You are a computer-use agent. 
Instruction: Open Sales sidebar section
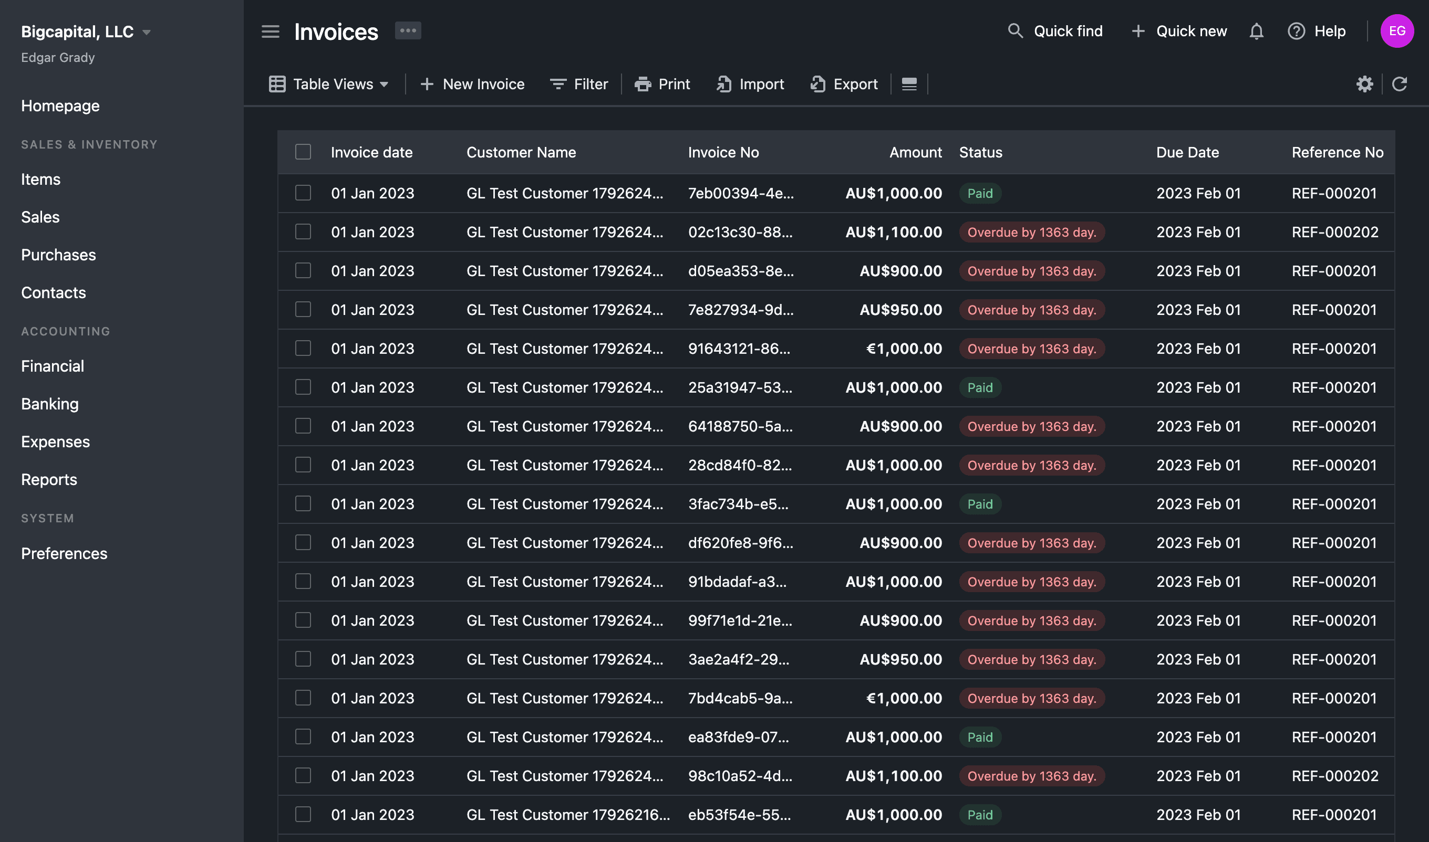coord(40,217)
